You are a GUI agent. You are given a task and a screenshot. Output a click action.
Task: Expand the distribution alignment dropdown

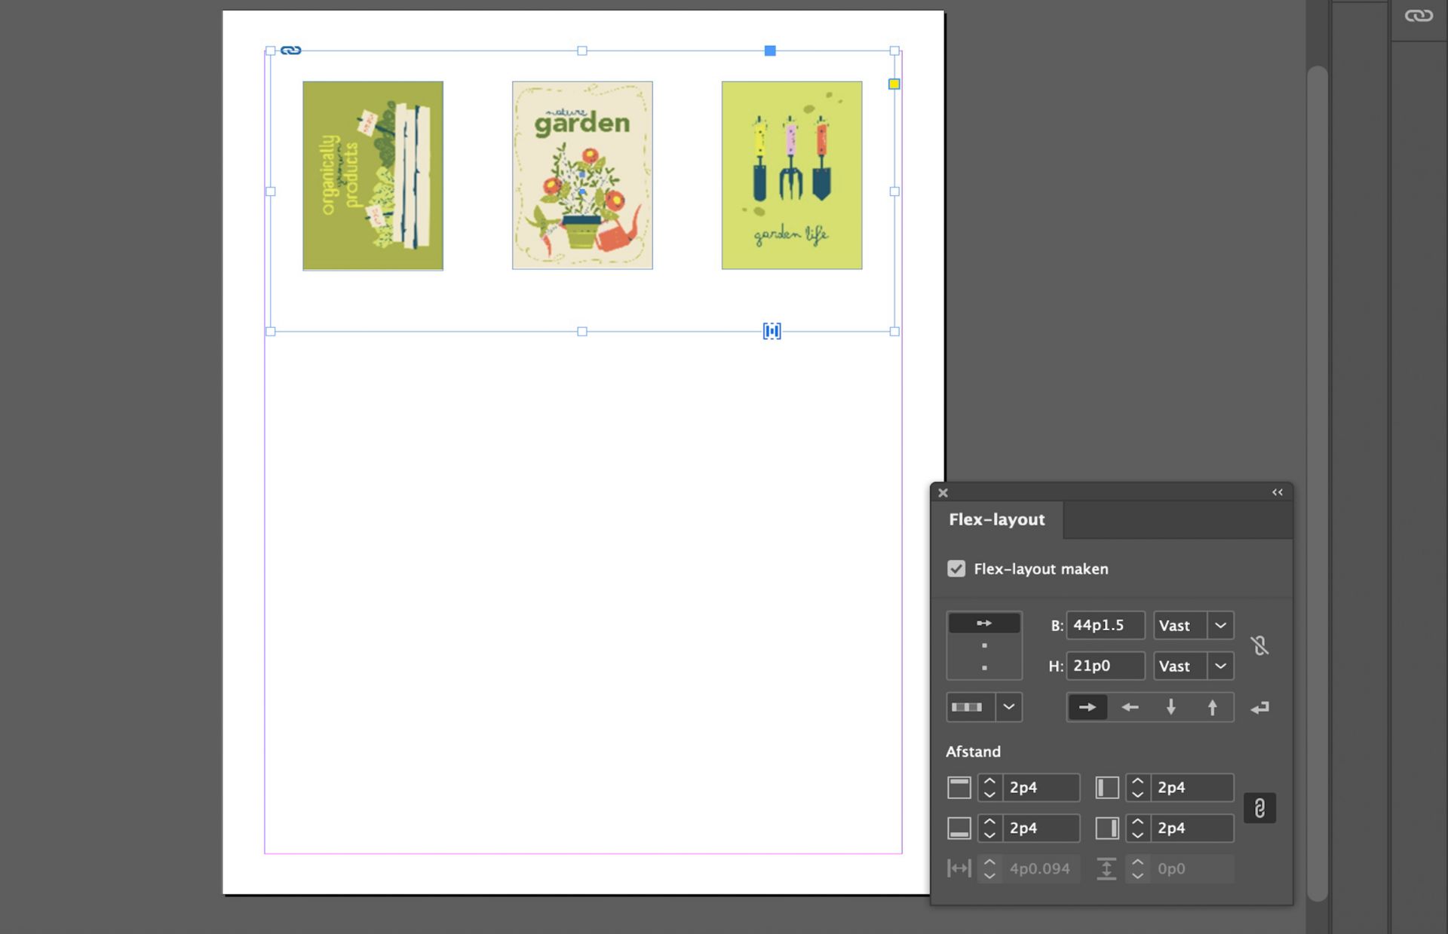pyautogui.click(x=1008, y=707)
